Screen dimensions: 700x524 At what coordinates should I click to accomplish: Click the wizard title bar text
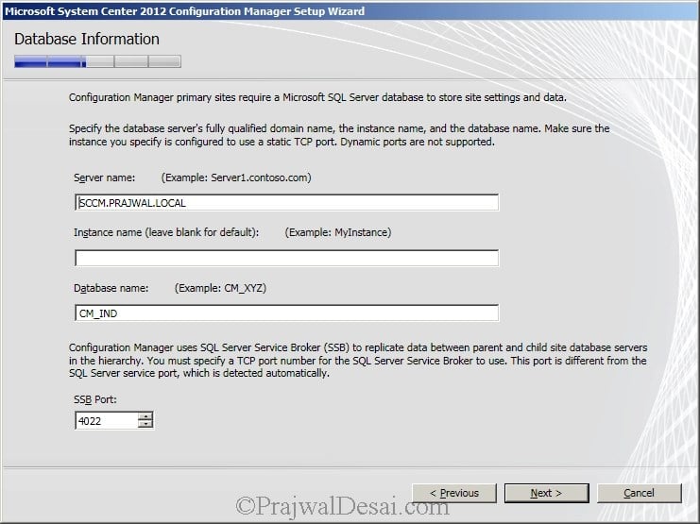(185, 11)
